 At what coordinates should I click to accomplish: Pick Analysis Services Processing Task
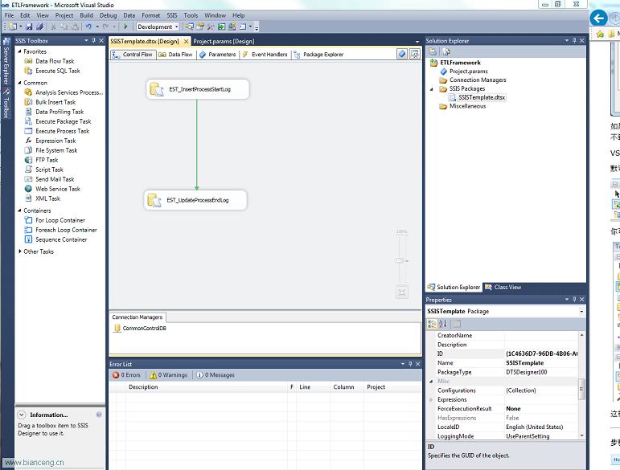[69, 92]
